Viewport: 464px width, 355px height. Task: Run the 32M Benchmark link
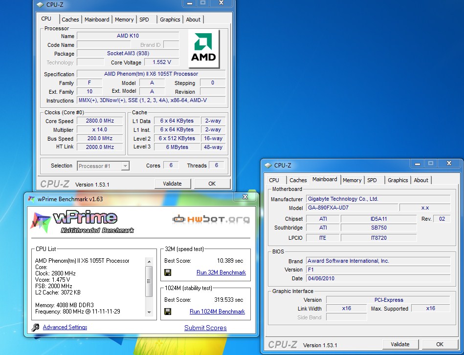click(x=221, y=272)
